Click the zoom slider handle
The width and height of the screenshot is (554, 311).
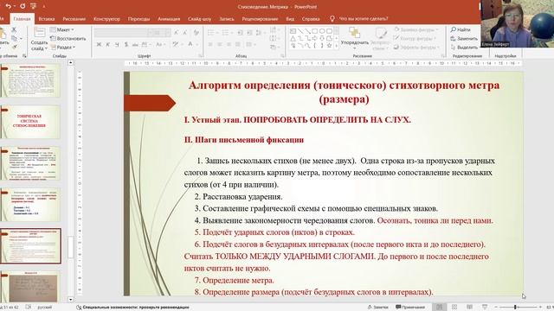coord(515,308)
